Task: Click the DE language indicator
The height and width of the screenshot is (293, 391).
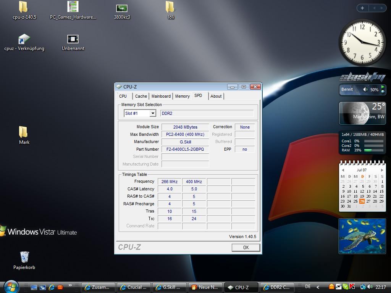Action: click(x=308, y=287)
